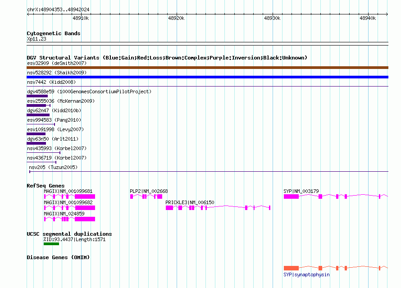Click the MAGIX|NM_001099681 gene label

point(68,191)
